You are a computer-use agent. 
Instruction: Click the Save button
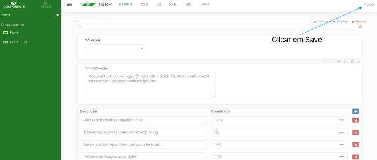pos(369,5)
